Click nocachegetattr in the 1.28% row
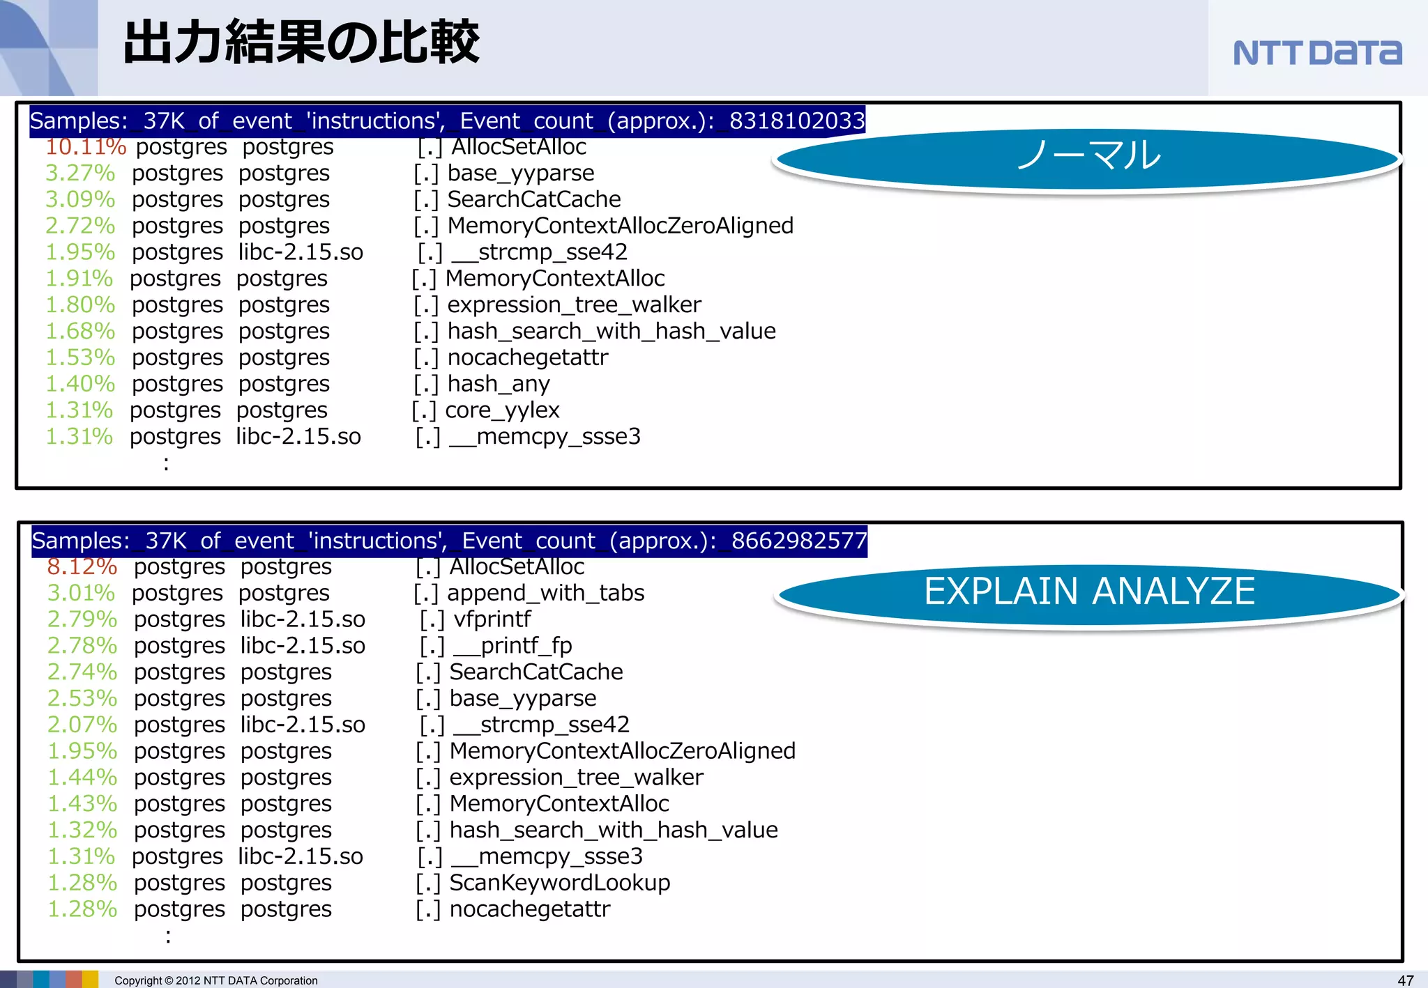Viewport: 1428px width, 988px height. 530,909
